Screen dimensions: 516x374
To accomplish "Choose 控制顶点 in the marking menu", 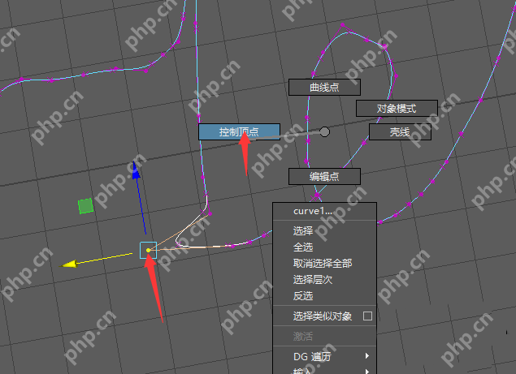I will [239, 131].
